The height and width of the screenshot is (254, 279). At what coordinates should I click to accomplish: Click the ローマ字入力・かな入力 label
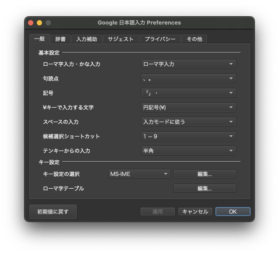pos(71,64)
